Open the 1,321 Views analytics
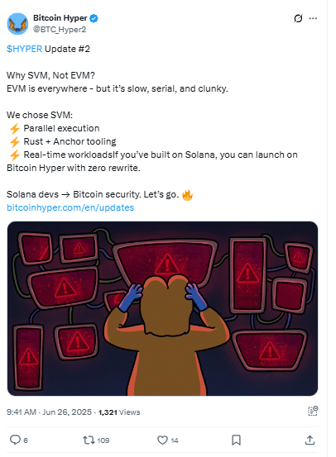Viewport: 336px width, 457px height. point(119,412)
